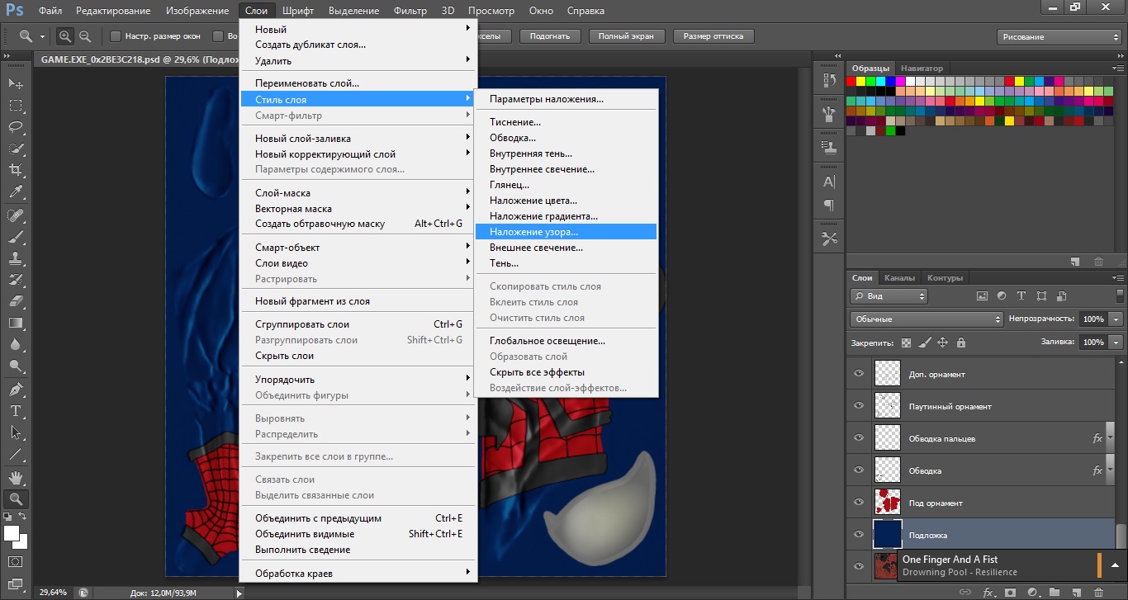The image size is (1128, 600).
Task: Click the create new group folder icon
Action: tap(1054, 592)
